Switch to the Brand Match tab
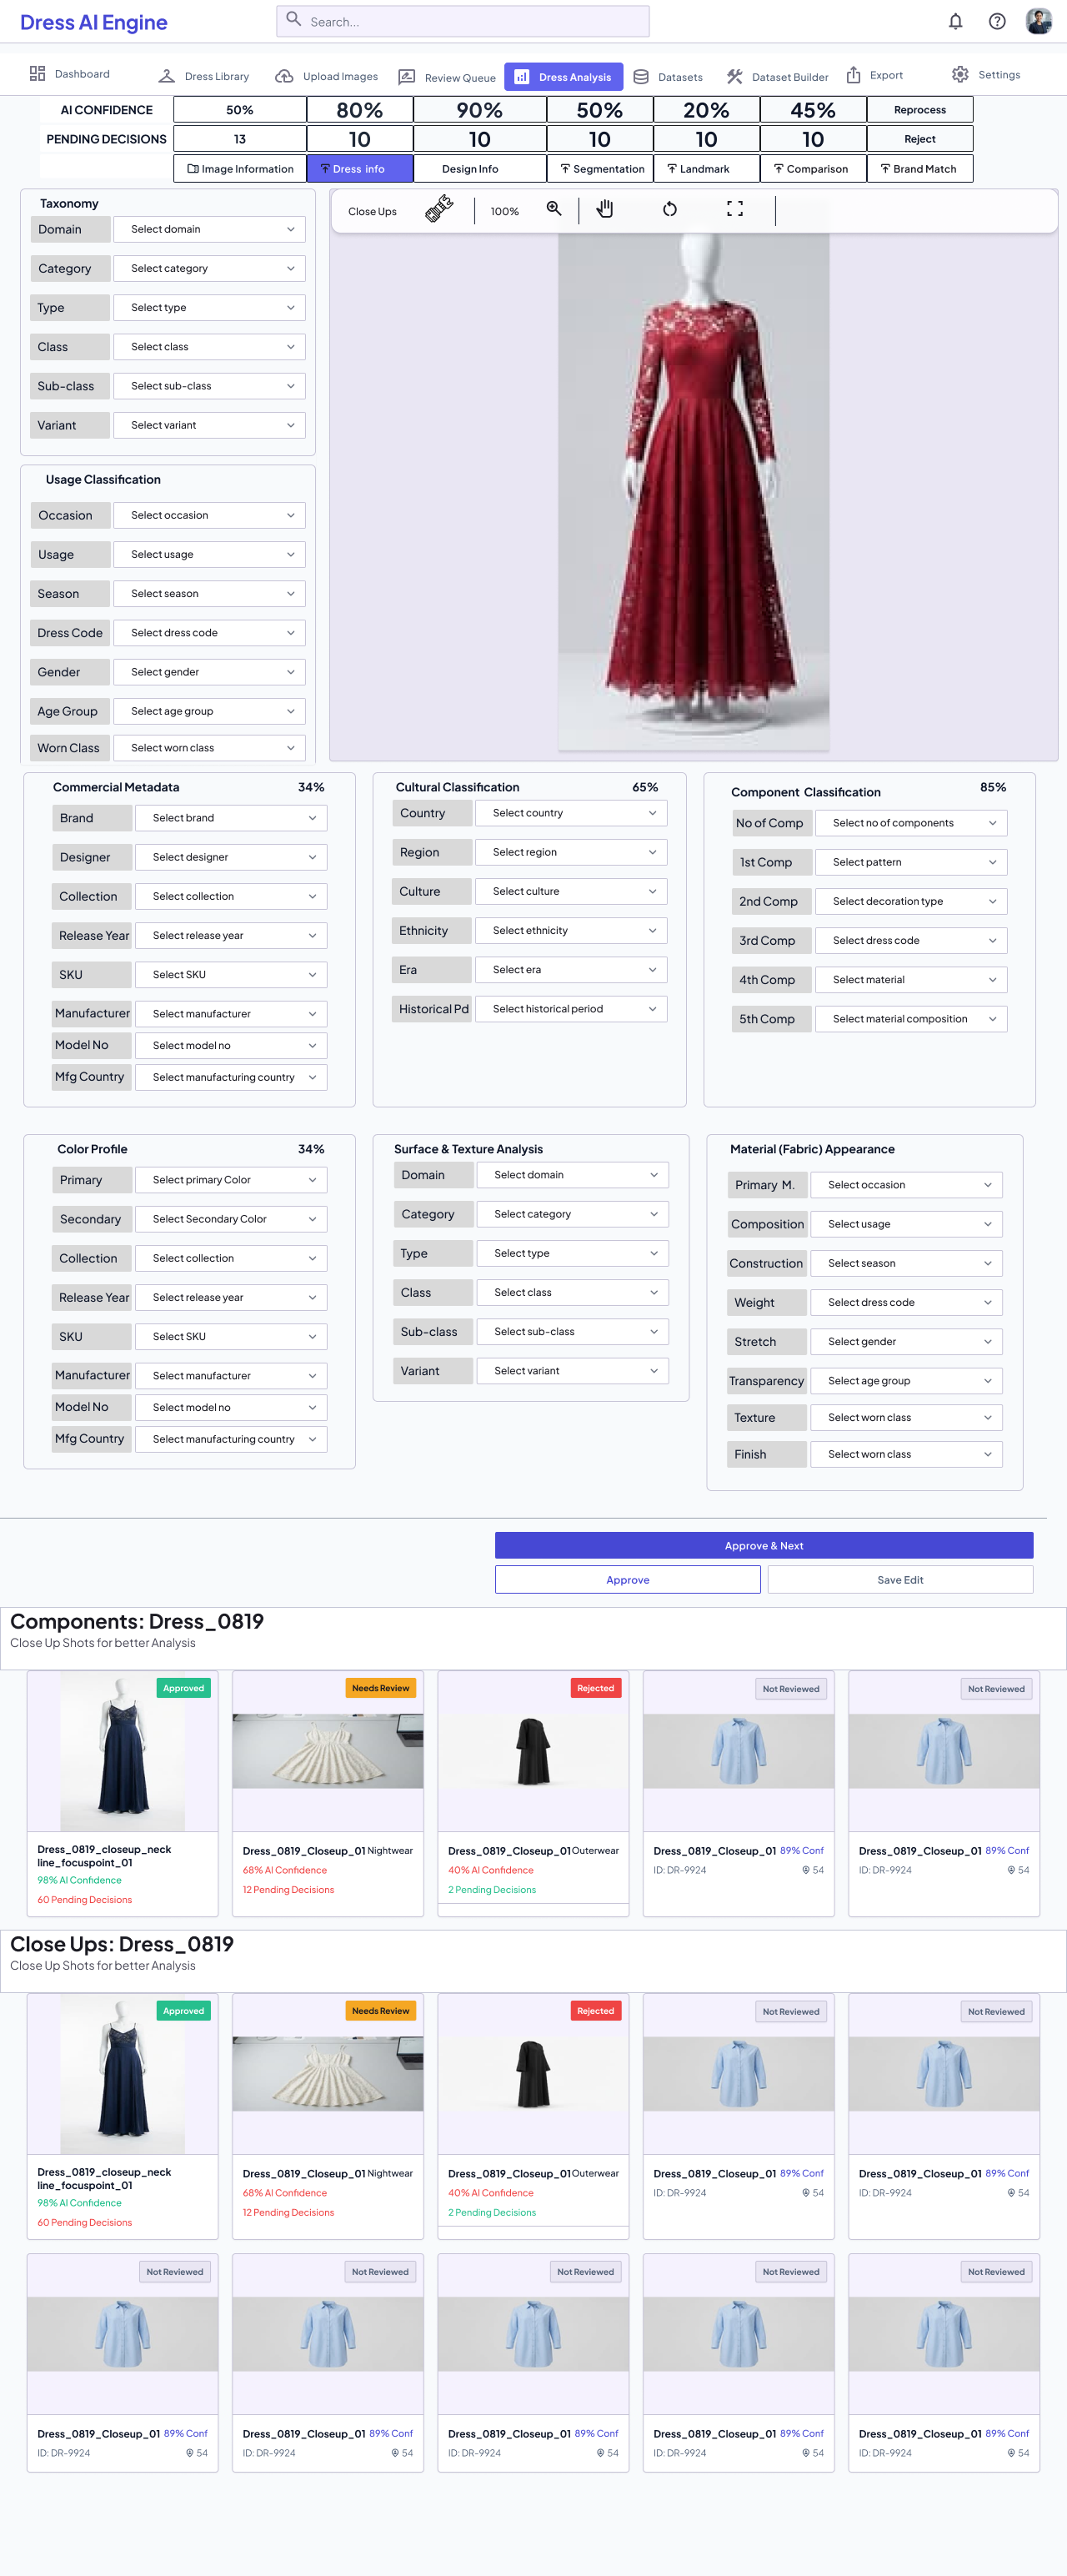 tap(920, 169)
